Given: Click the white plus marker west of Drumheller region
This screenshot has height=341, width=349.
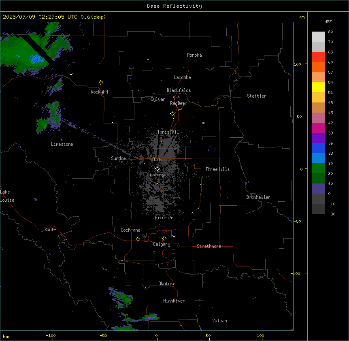Looking at the screenshot, I should (x=248, y=152).
